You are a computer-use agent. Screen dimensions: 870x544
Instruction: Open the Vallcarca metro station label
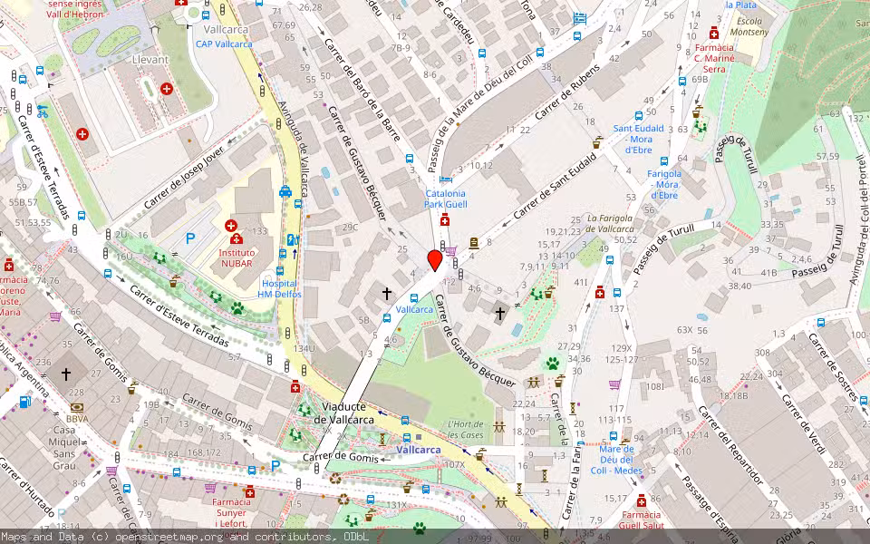[x=420, y=449]
